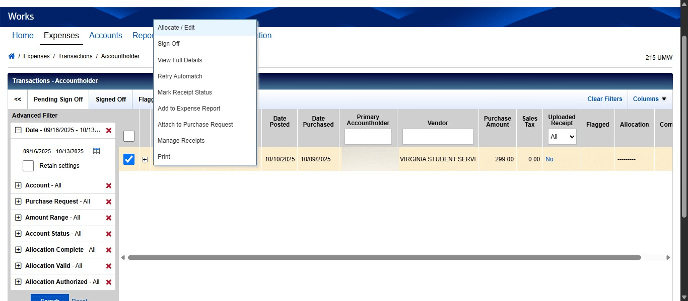Remove the Allocation Valid filter red X
688x301 pixels.
108,266
